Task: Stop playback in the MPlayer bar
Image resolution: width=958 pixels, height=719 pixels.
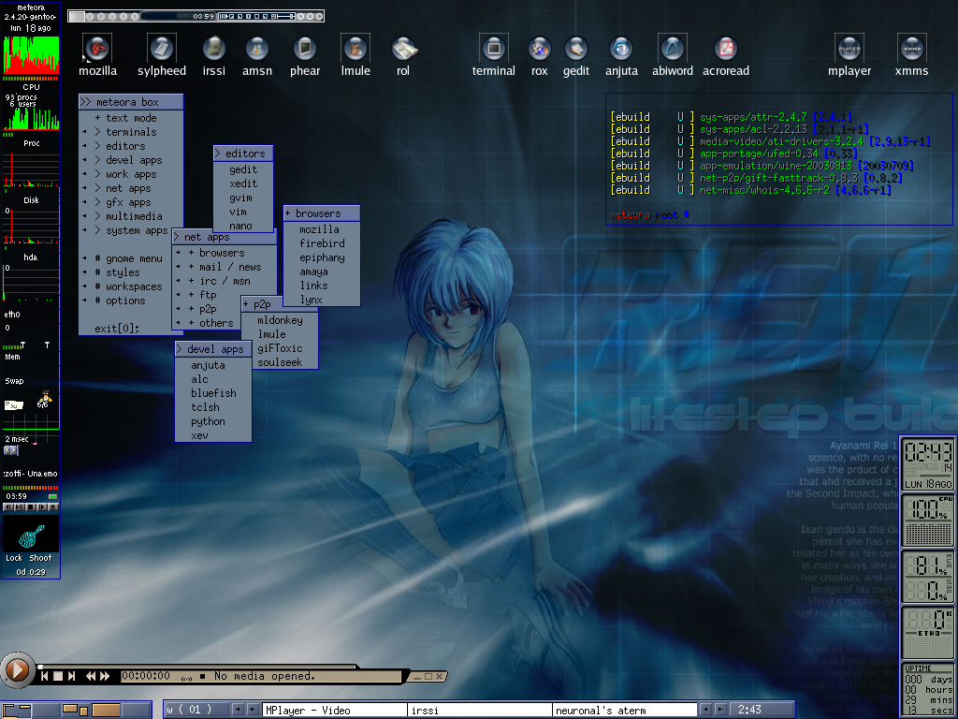Action: point(58,676)
